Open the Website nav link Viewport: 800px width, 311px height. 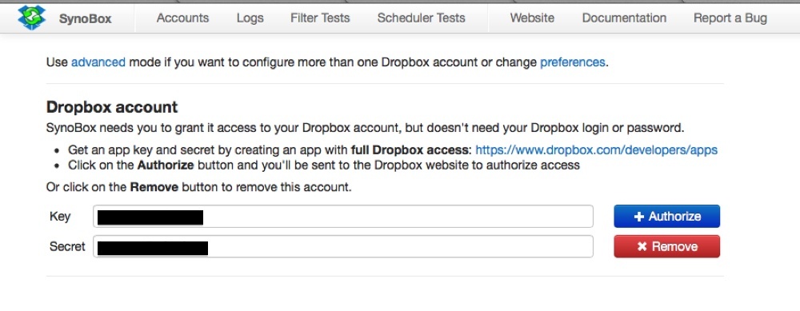coord(532,18)
